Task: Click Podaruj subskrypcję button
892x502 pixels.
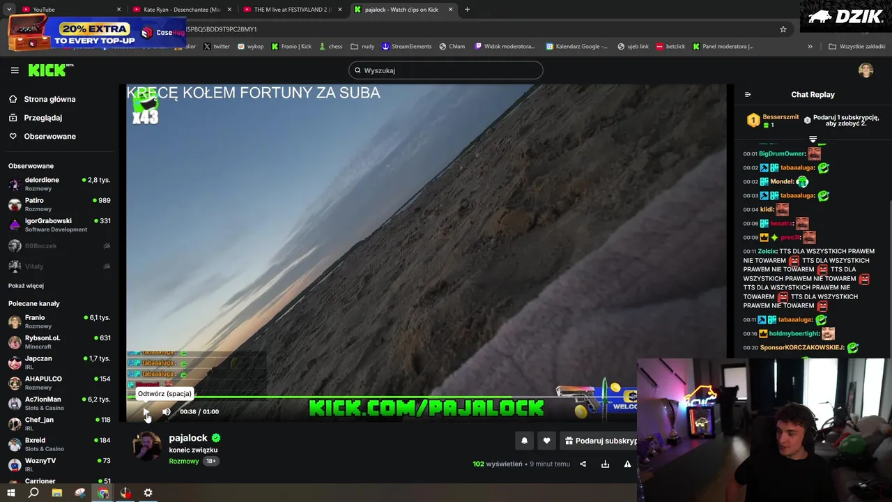Action: (600, 441)
